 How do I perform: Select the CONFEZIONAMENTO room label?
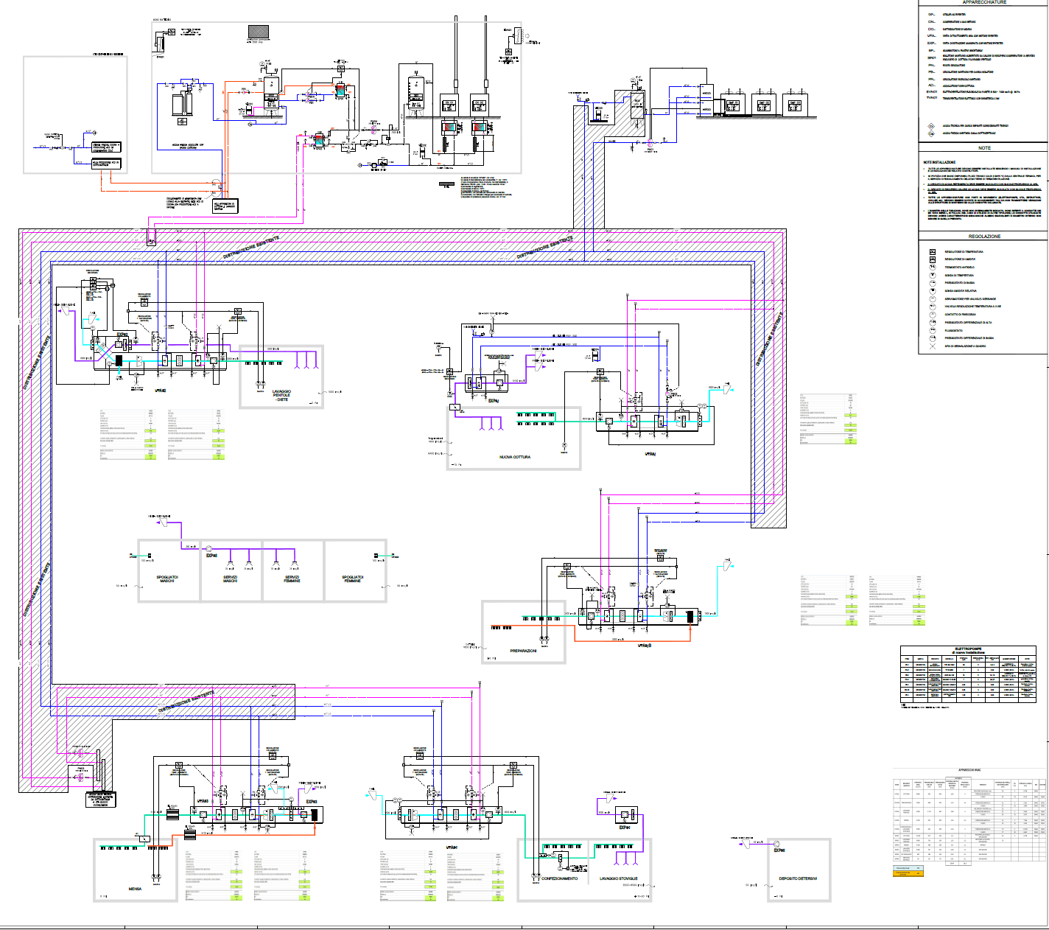point(560,878)
